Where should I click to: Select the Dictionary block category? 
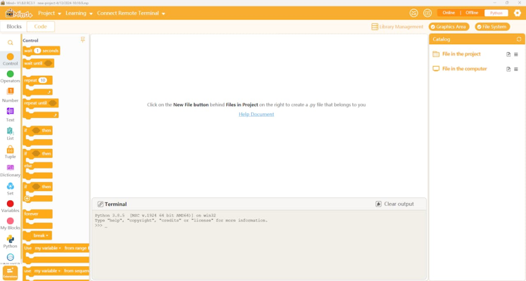(x=10, y=171)
